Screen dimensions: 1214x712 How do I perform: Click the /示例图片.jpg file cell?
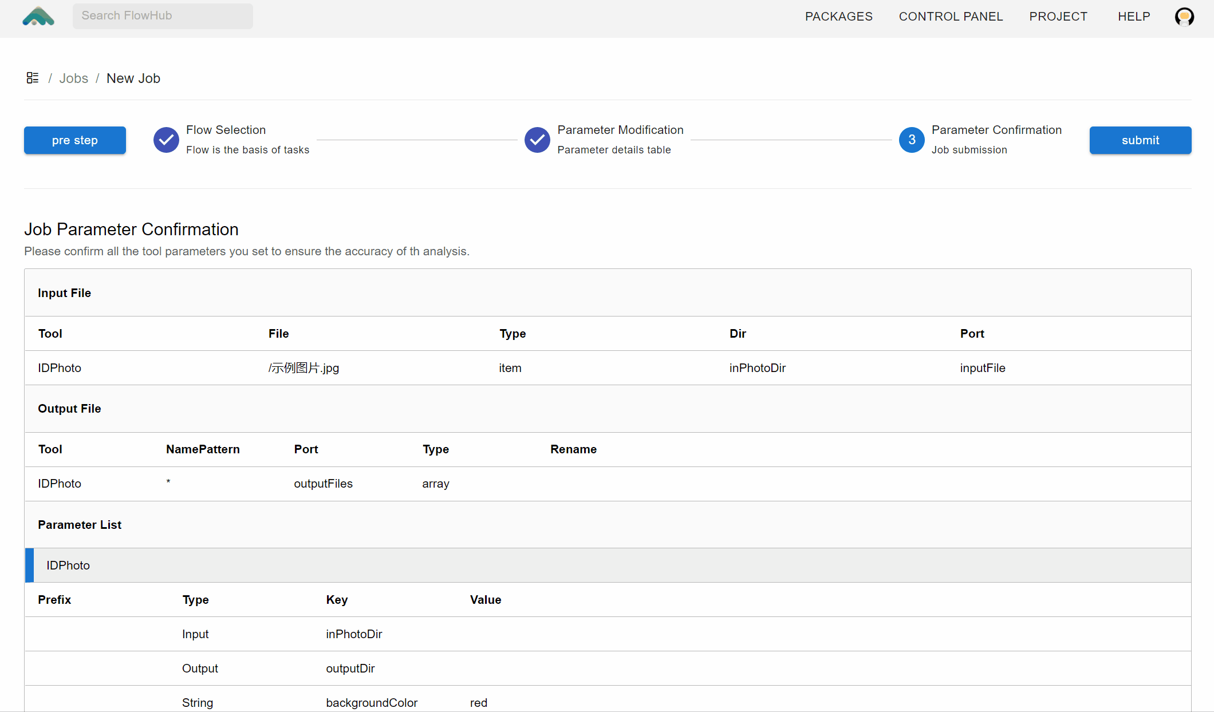[303, 368]
